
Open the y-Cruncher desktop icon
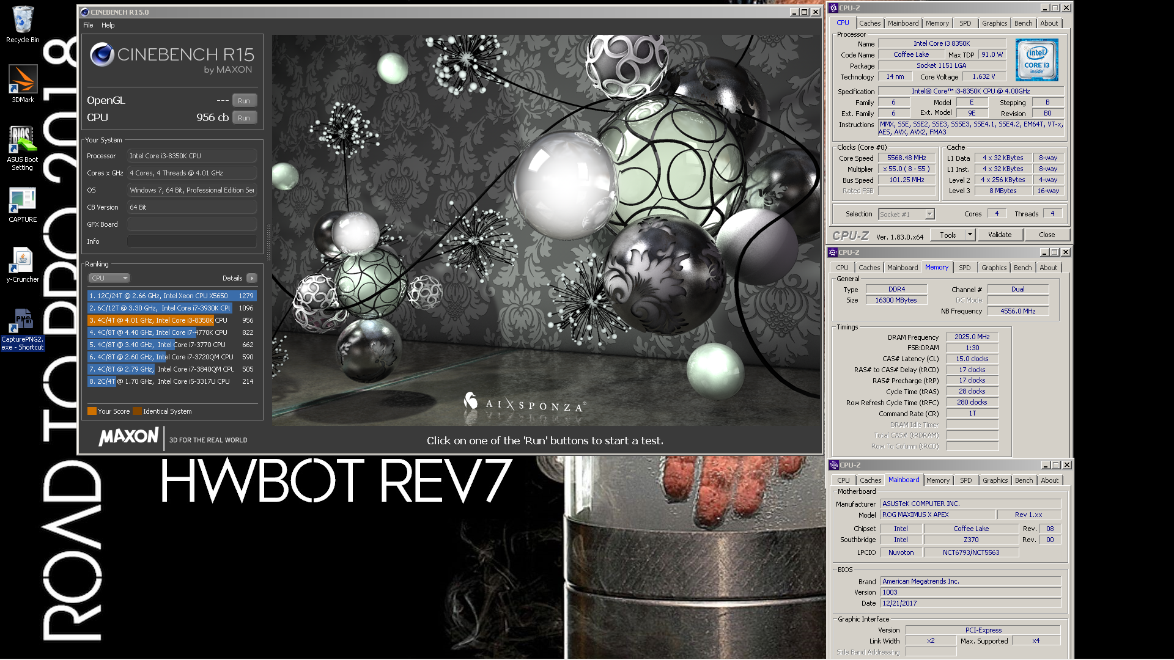point(23,265)
